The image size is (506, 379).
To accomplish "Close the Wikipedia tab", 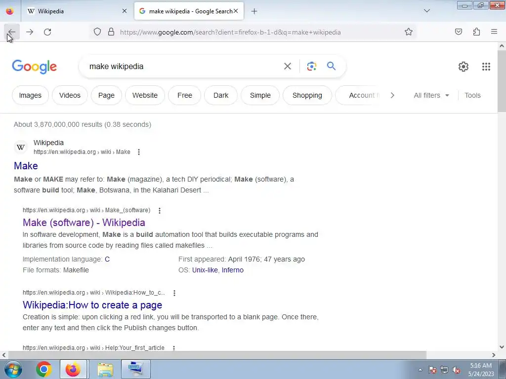I will click(125, 11).
